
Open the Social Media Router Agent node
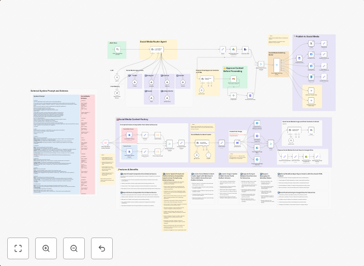point(157,49)
